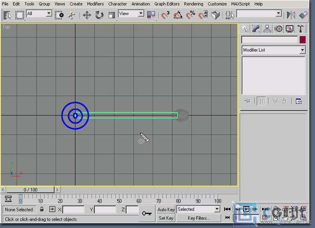Click the Set Key button

click(166, 218)
